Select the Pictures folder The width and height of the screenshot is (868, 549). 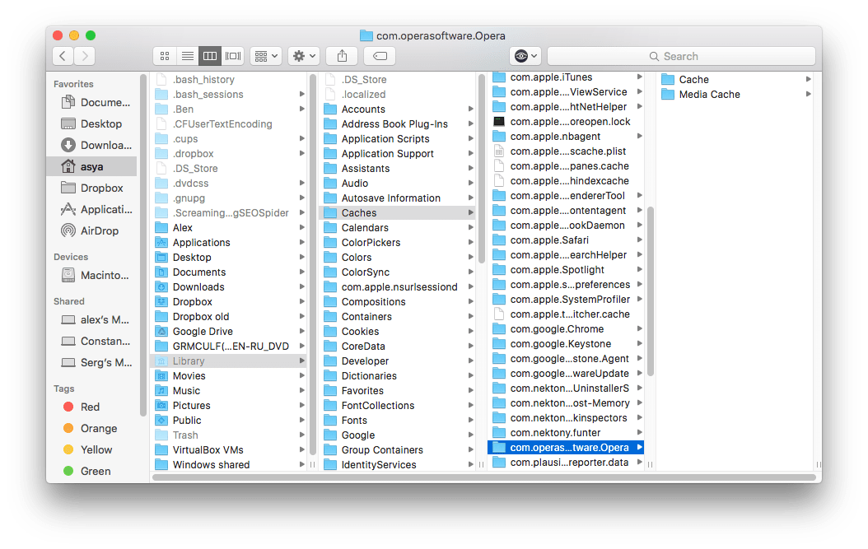229,406
